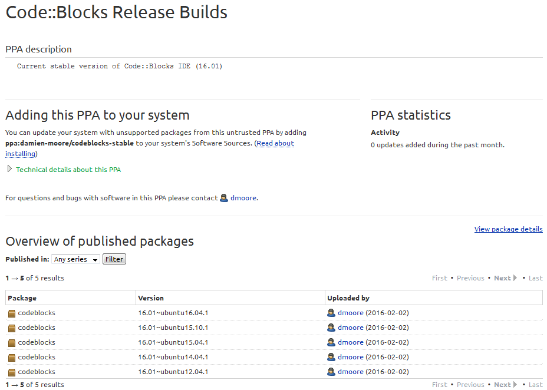The image size is (547, 390).
Task: Open dmoore's profile link in the ubuntu12.04.1 row
Action: [x=351, y=372]
